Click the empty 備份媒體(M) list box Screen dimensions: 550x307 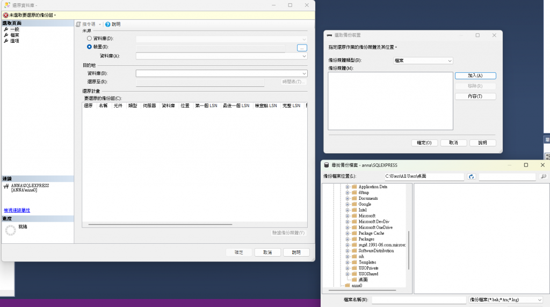pos(390,101)
